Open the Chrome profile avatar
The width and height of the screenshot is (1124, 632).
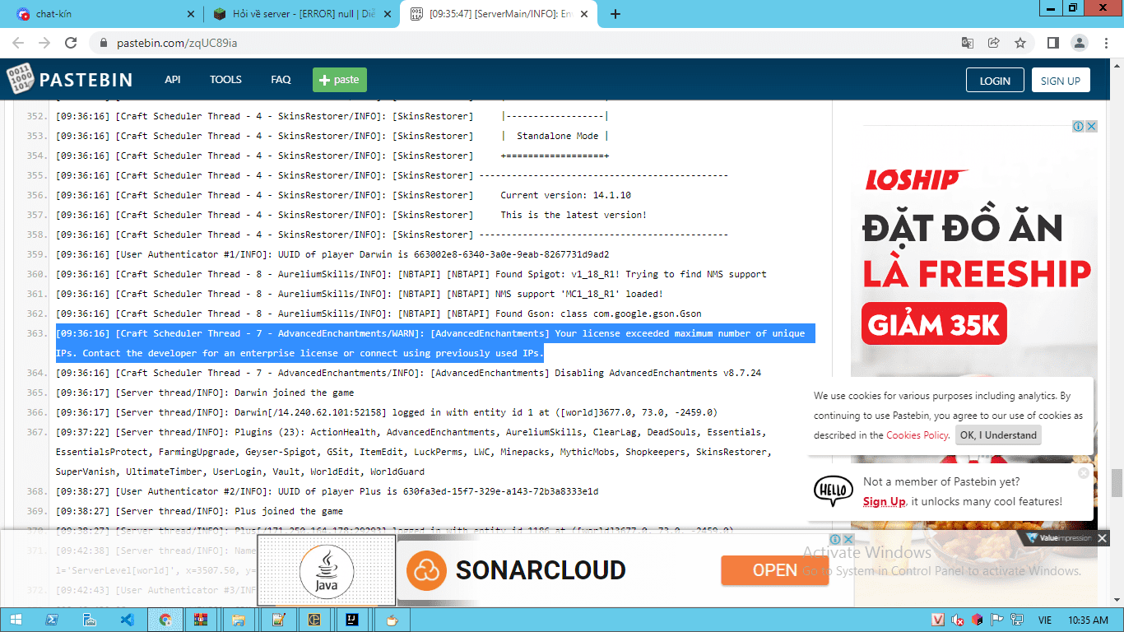tap(1079, 43)
